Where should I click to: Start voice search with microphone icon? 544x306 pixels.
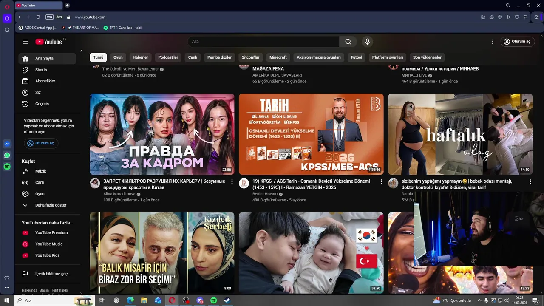tap(367, 42)
